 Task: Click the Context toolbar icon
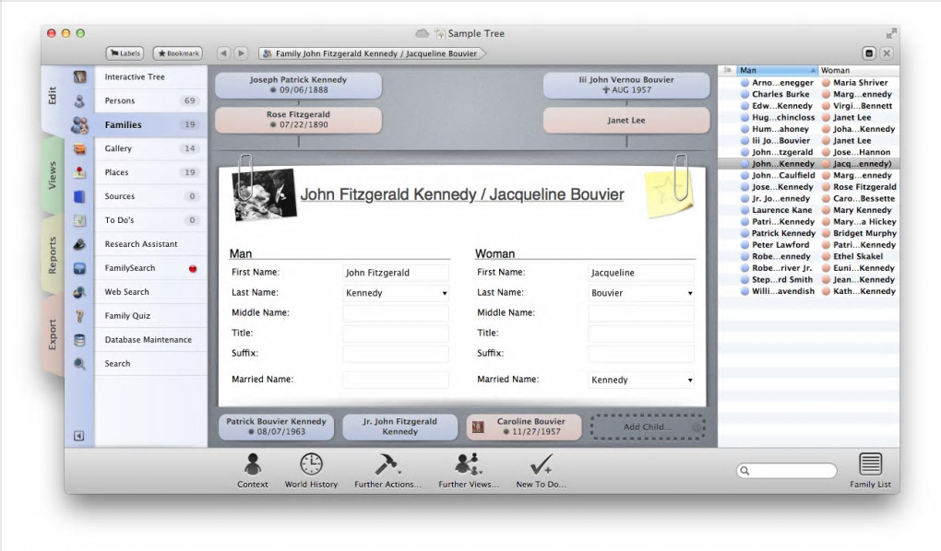tap(253, 464)
